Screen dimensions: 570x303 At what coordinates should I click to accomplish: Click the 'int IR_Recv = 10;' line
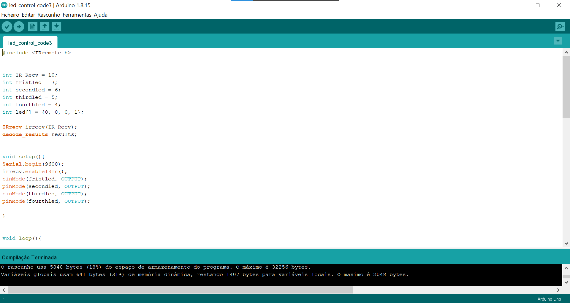tap(30, 75)
